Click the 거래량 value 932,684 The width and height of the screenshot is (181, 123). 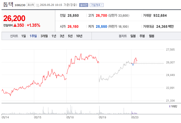[x=160, y=15]
